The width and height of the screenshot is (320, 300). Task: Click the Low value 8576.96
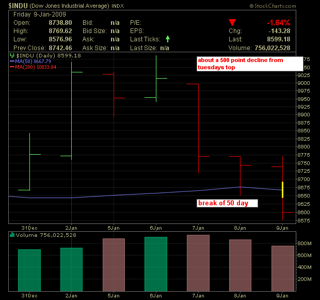60,39
